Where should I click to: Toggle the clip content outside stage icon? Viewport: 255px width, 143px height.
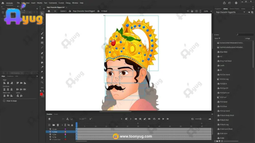click(196, 11)
